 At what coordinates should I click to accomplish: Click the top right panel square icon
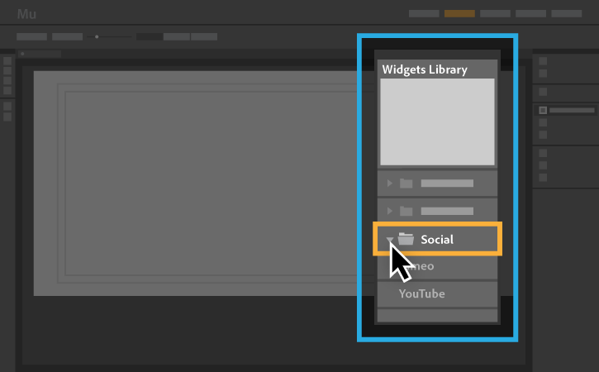point(543,61)
